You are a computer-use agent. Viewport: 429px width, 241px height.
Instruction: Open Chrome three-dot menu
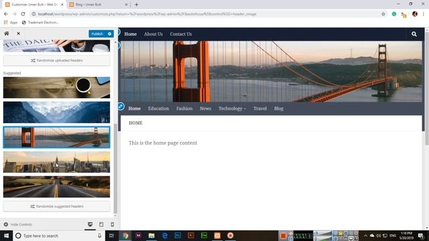pyautogui.click(x=424, y=14)
